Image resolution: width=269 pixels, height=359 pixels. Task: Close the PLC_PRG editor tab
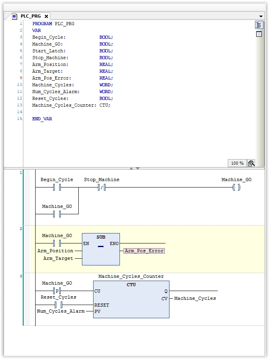[x=46, y=16]
